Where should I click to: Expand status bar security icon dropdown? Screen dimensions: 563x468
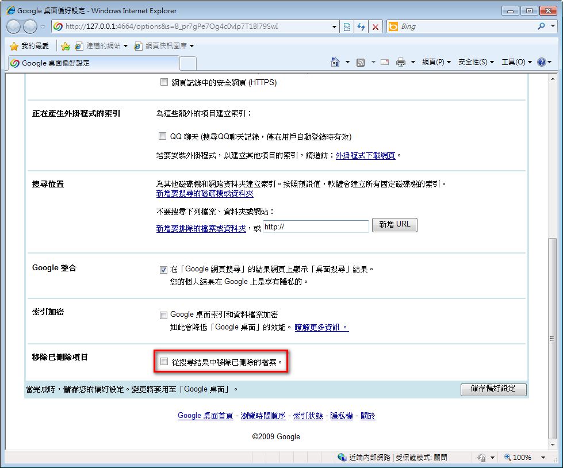pyautogui.click(x=492, y=458)
